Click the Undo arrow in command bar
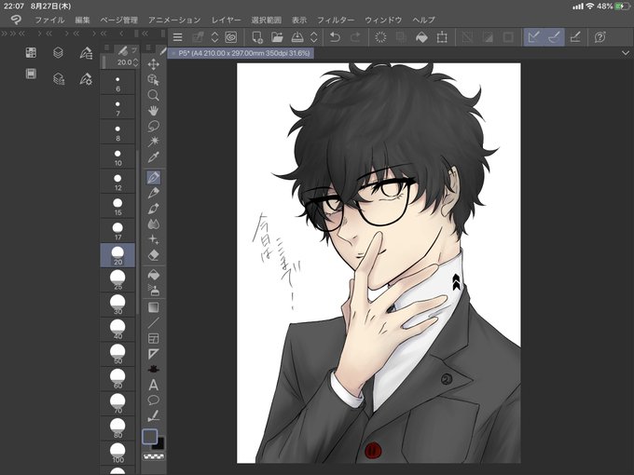This screenshot has width=634, height=475. (x=335, y=37)
